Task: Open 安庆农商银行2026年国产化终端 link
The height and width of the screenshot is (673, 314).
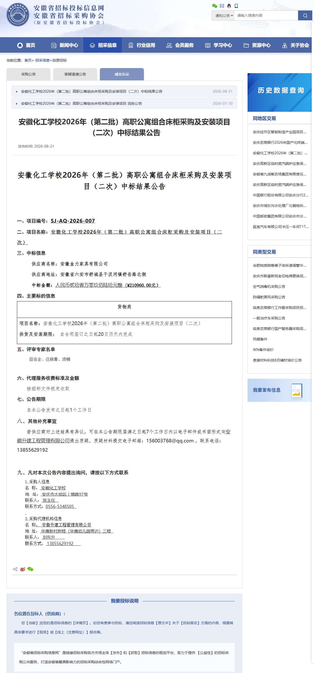Action: 280,143
